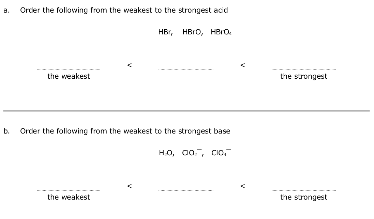The width and height of the screenshot is (374, 219).
Task: Click the acid ordering question text
Action: tap(124, 10)
